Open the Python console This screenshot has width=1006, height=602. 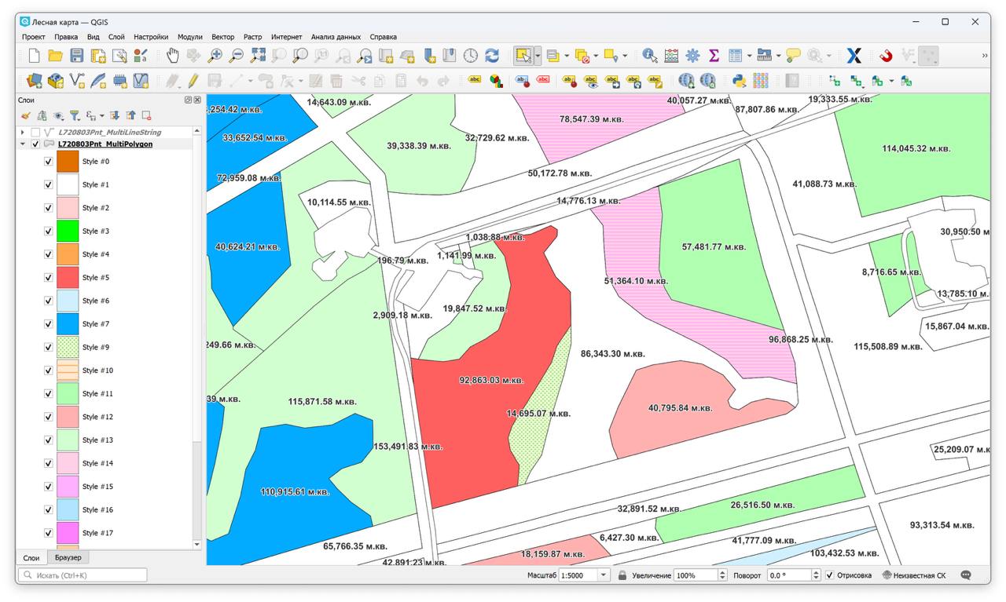tap(739, 80)
